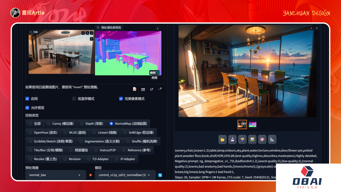Click 关闭 below the normal map preview
341x192 pixels.
click(154, 78)
